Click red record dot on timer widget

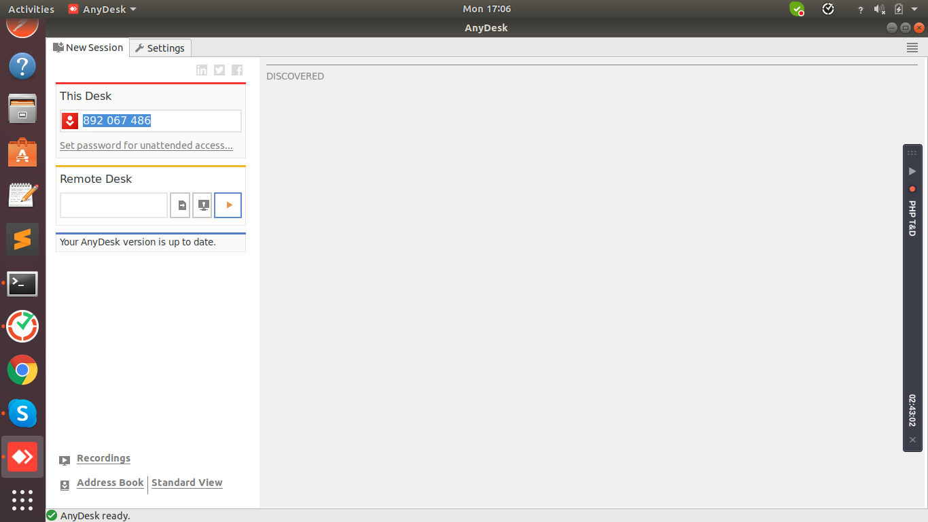pos(912,189)
